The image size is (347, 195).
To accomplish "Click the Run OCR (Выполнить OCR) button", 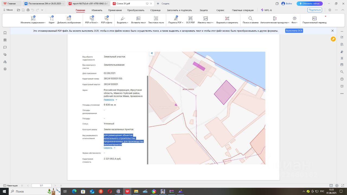I will [294, 31].
